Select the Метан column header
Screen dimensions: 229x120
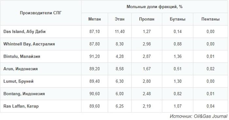click(x=95, y=19)
